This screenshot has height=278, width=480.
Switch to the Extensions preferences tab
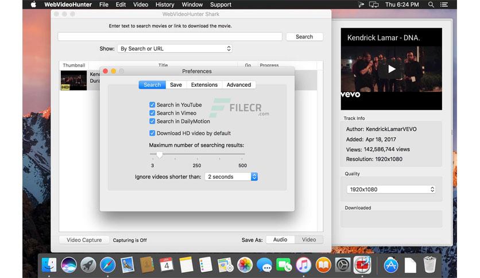point(204,85)
